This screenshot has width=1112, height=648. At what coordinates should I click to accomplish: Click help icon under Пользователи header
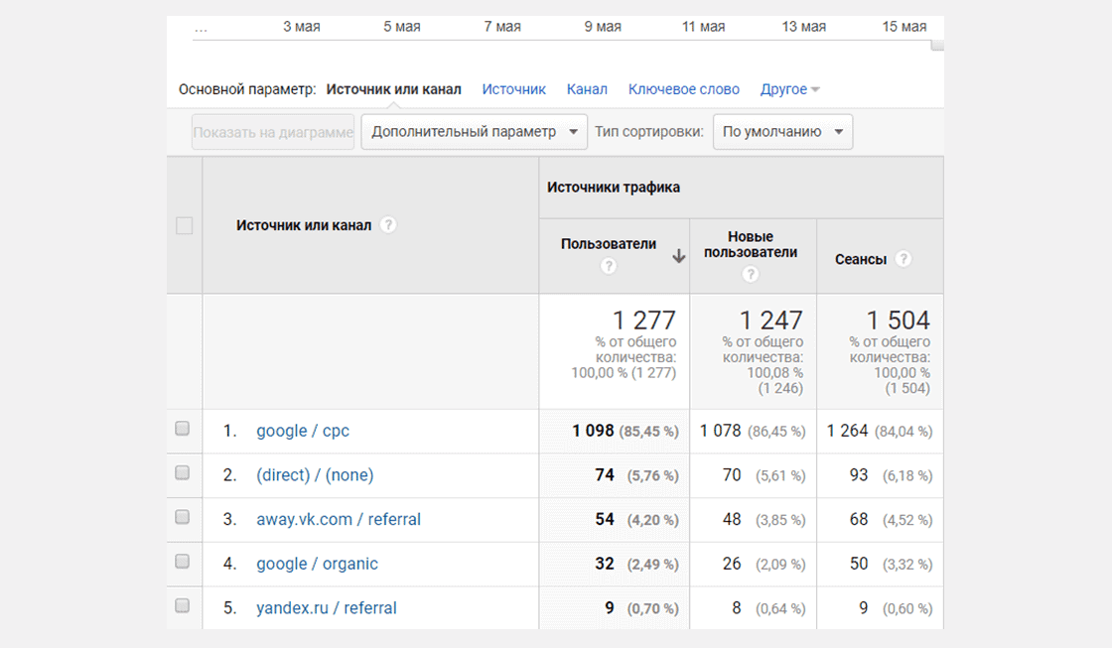(x=609, y=266)
